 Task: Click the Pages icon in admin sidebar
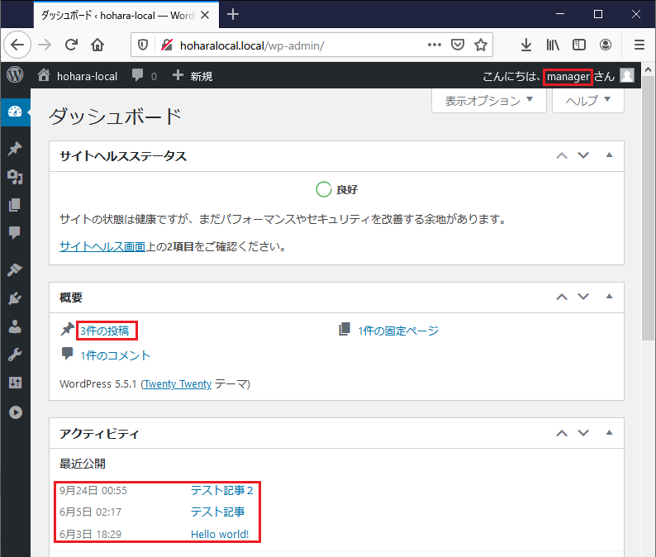(x=14, y=205)
